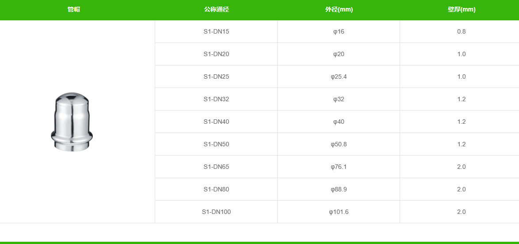The width and height of the screenshot is (519, 244).
Task: Click the S1-DN25 row label
Action: pos(216,76)
